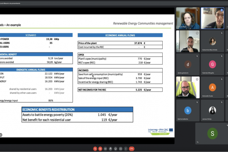The width and height of the screenshot is (228, 152).
Task: Open the present screen button
Action: (x=120, y=149)
